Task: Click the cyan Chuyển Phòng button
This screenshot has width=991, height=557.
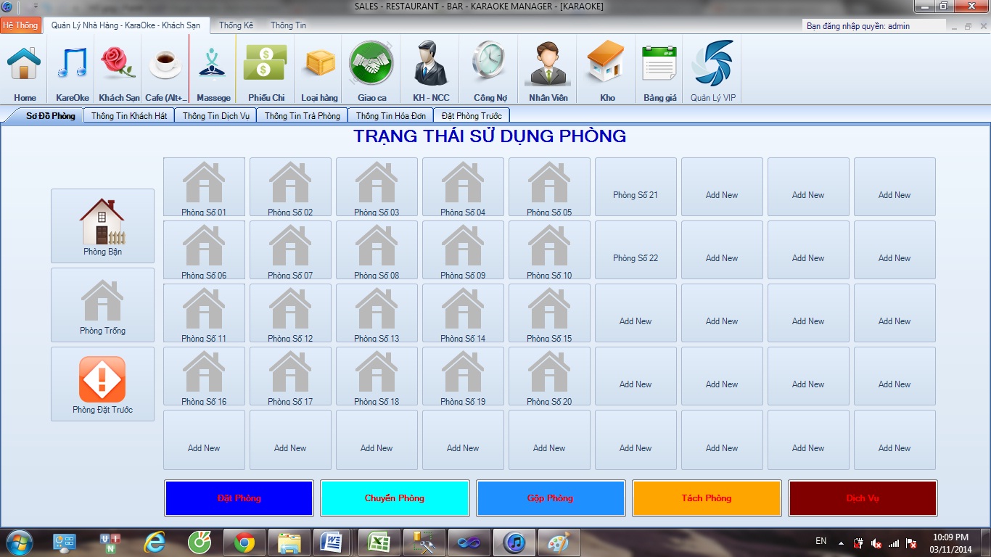Action: [x=395, y=498]
